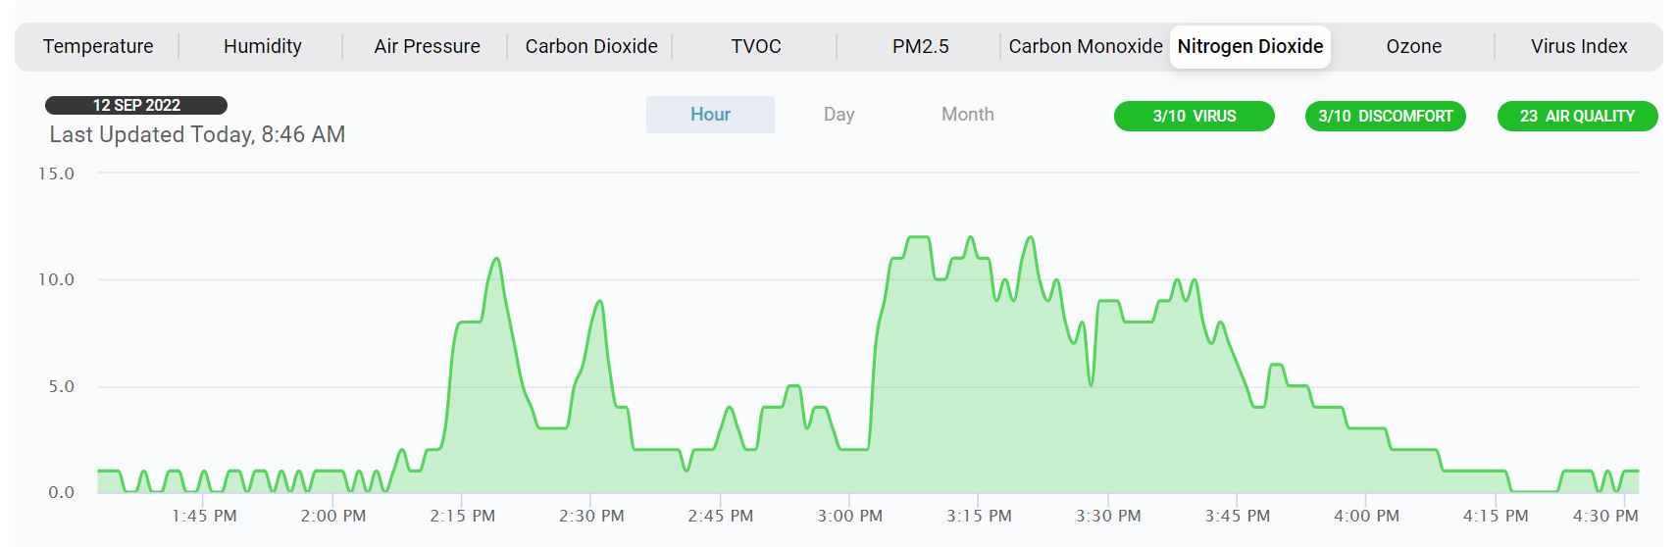Select the Hour time range

tap(710, 115)
